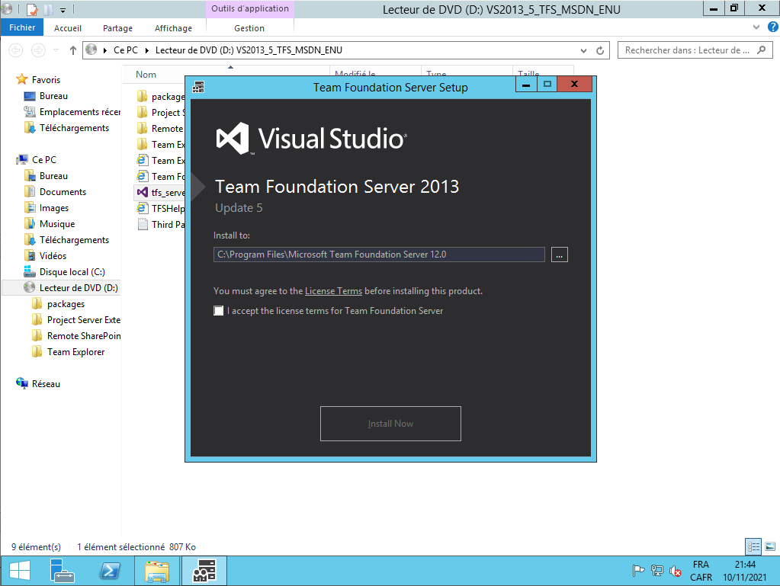Click the install path text field

pyautogui.click(x=379, y=255)
